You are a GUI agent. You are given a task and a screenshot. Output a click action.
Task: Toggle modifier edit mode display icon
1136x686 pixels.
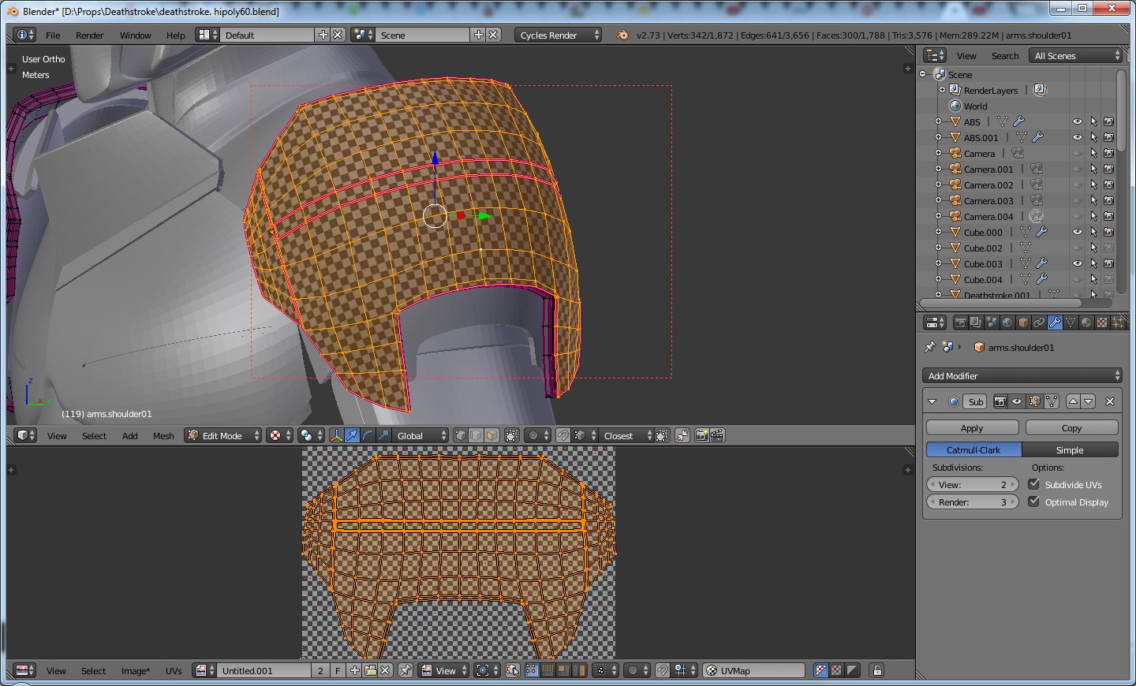tap(1034, 401)
